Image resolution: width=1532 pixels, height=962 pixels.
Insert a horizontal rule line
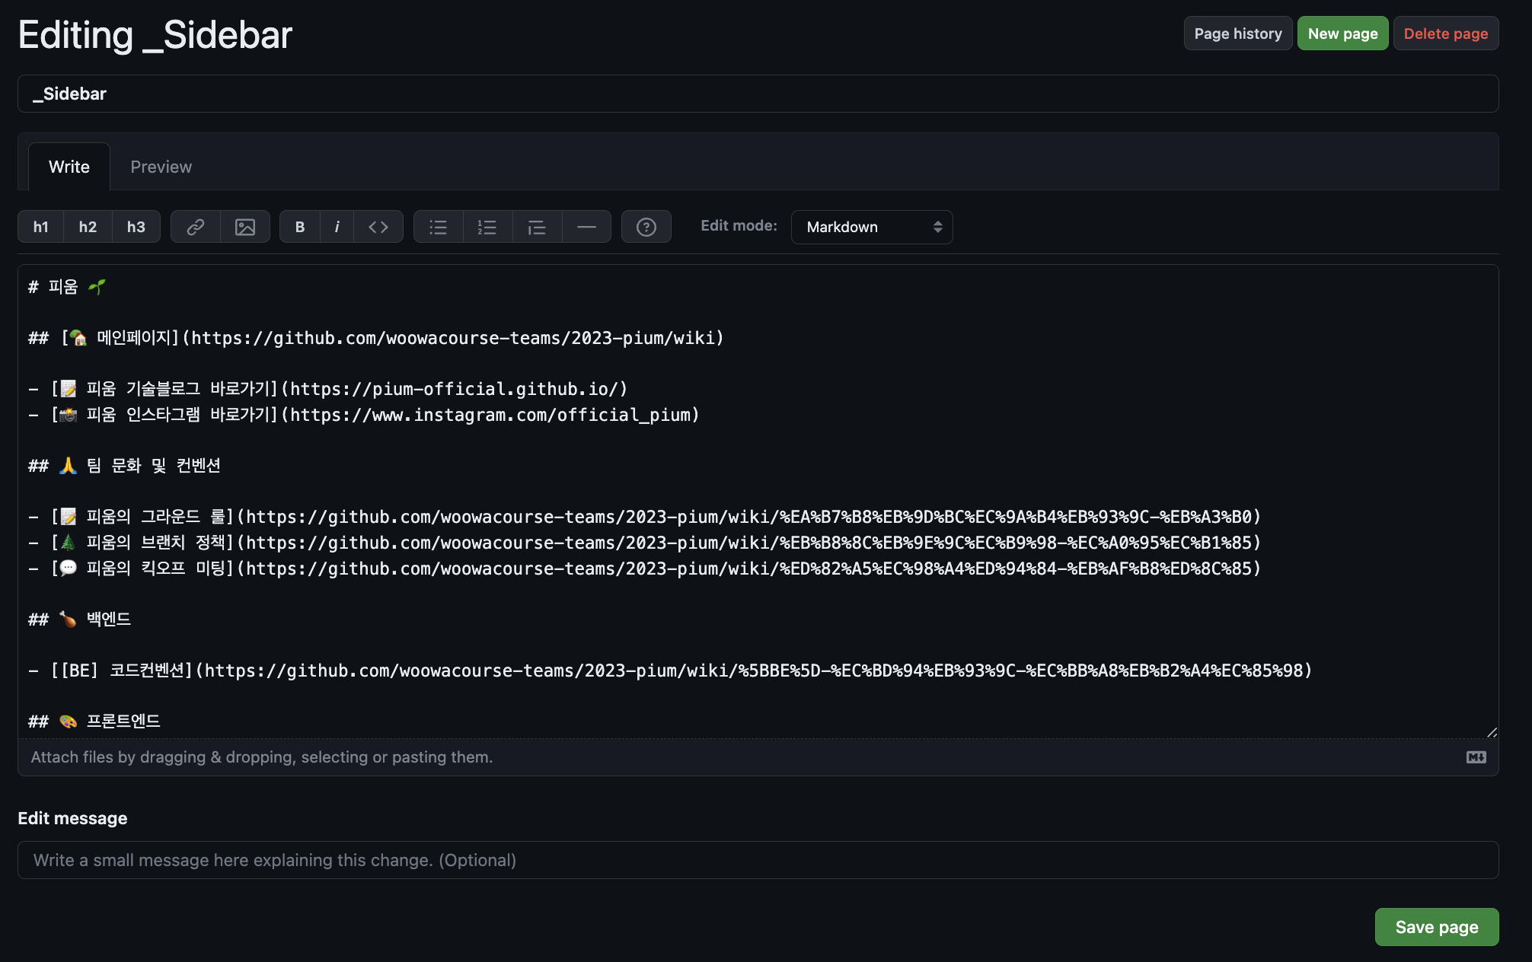pos(586,227)
